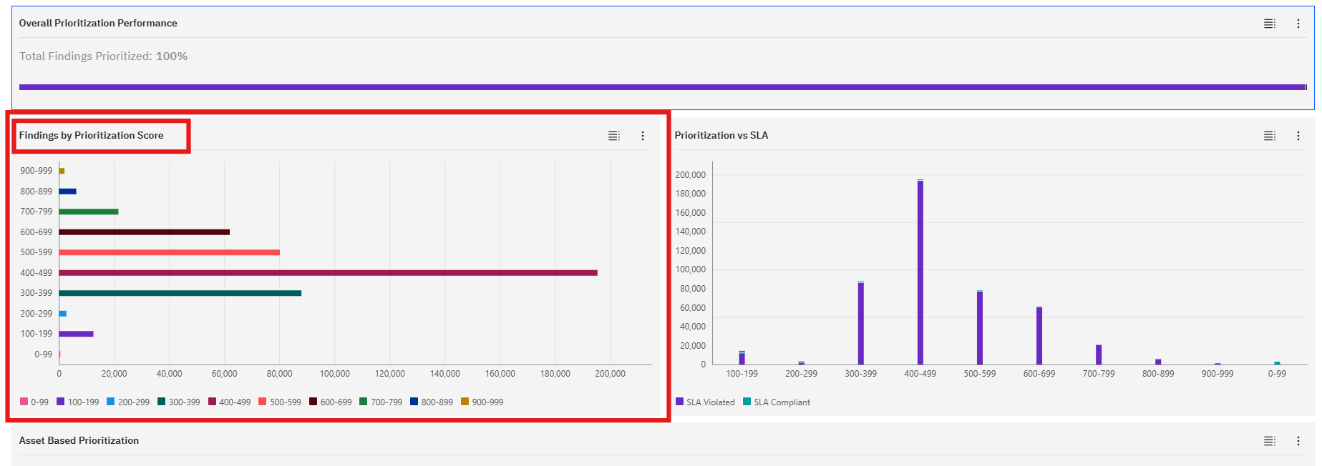Click the Prioritization vs SLA title

[721, 136]
